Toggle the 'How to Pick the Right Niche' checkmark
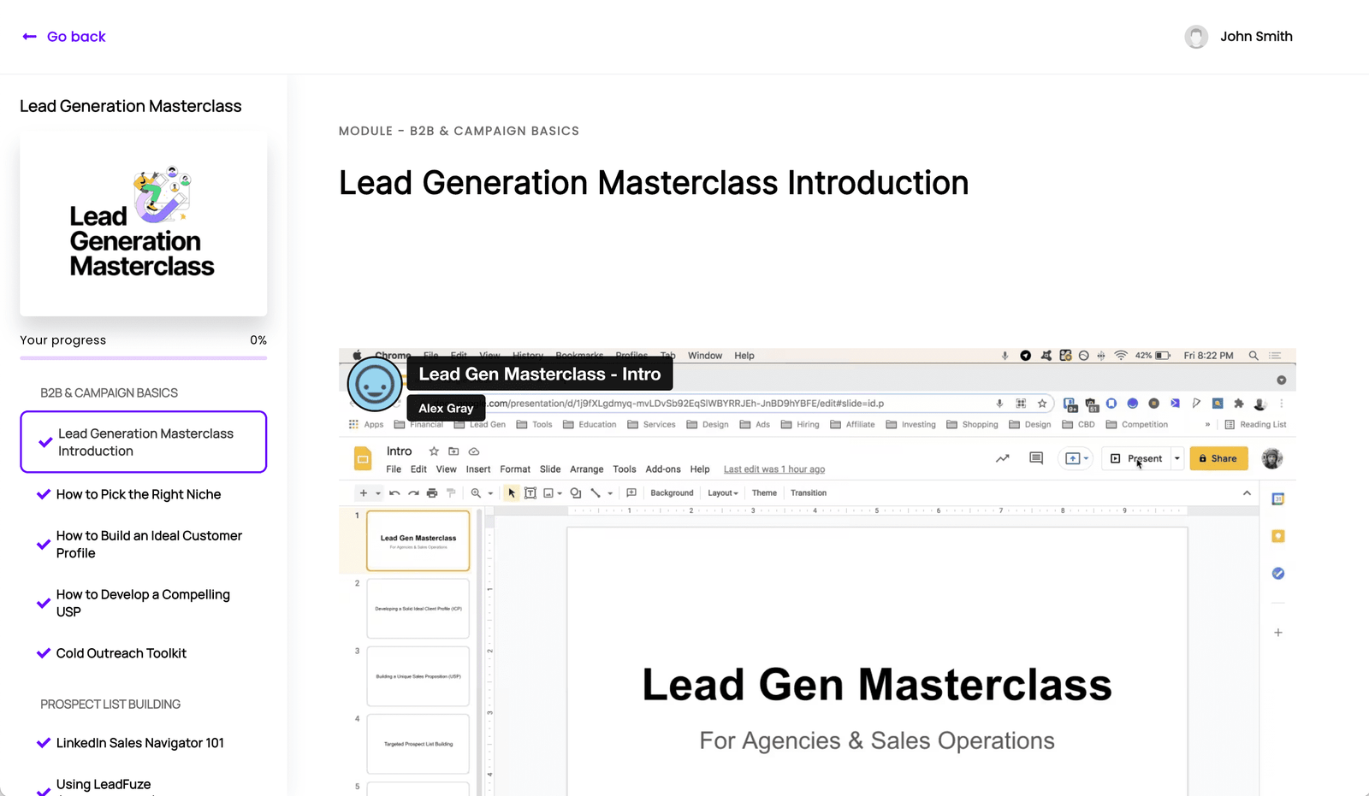The image size is (1369, 796). tap(44, 494)
